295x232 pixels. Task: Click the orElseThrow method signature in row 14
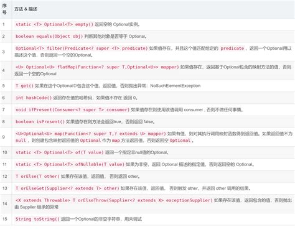(114, 200)
